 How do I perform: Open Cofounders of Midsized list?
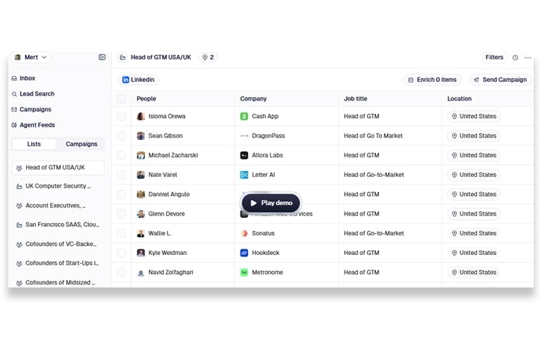56,283
